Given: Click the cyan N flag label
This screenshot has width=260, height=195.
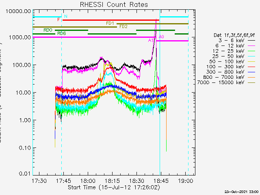Looking at the screenshot, I should pyautogui.click(x=66, y=16).
